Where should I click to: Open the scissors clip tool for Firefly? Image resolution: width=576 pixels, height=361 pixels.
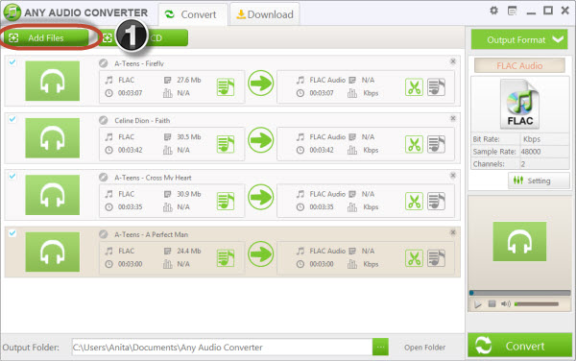tap(414, 87)
